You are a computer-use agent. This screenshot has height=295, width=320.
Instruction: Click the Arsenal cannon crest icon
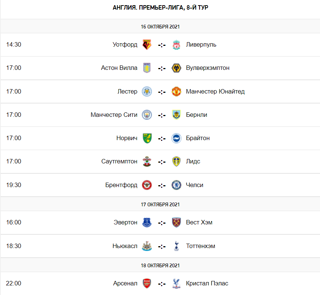147,284
